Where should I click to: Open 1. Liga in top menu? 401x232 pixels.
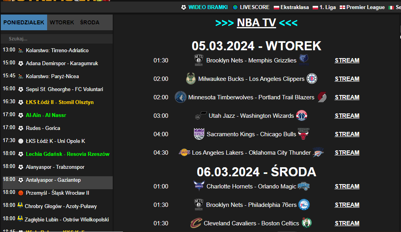(x=328, y=7)
